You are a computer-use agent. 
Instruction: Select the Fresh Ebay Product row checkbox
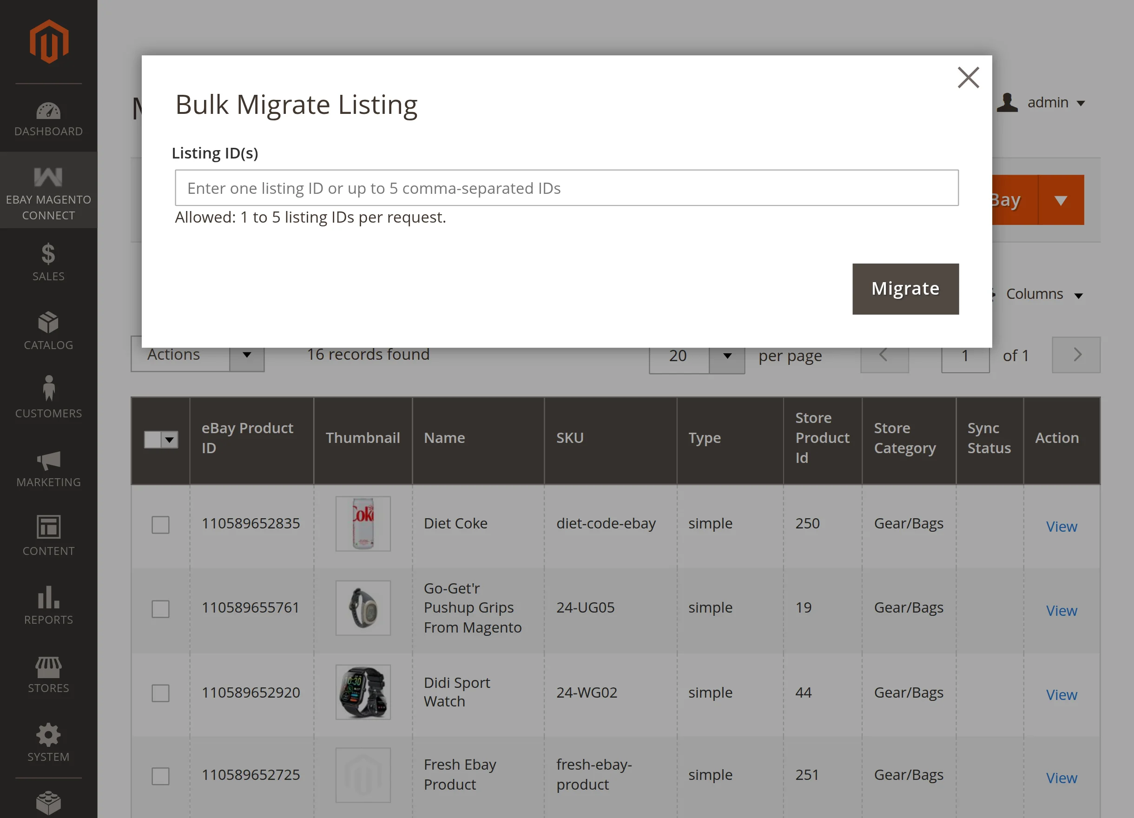tap(160, 776)
